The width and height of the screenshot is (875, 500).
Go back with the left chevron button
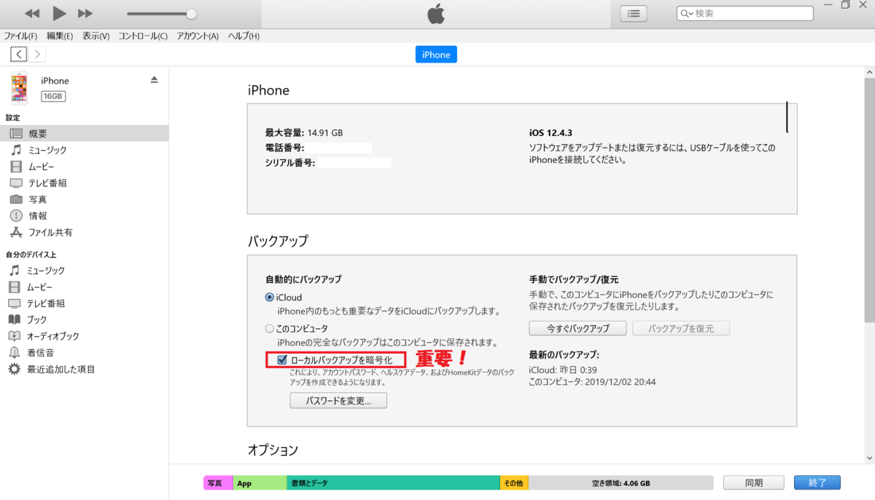tap(19, 54)
